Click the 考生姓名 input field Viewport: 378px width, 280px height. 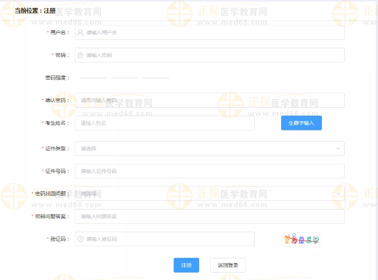coord(164,123)
